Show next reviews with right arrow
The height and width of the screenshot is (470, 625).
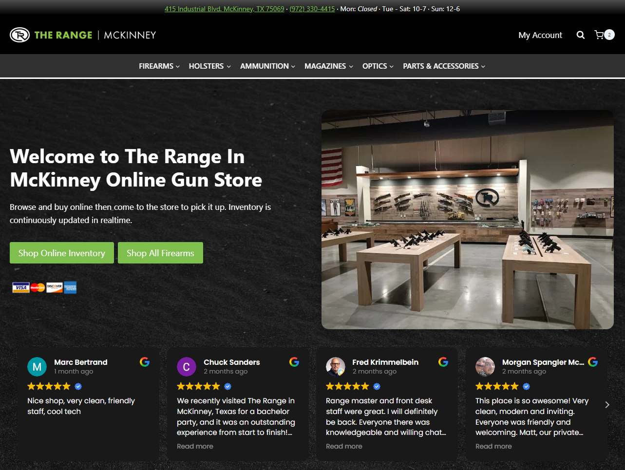[607, 405]
